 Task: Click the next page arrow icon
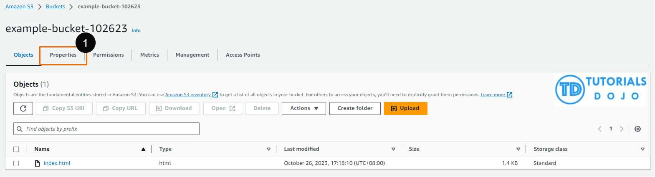pyautogui.click(x=622, y=129)
